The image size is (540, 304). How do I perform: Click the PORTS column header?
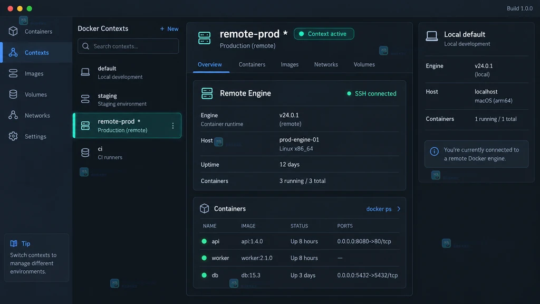[x=345, y=226]
